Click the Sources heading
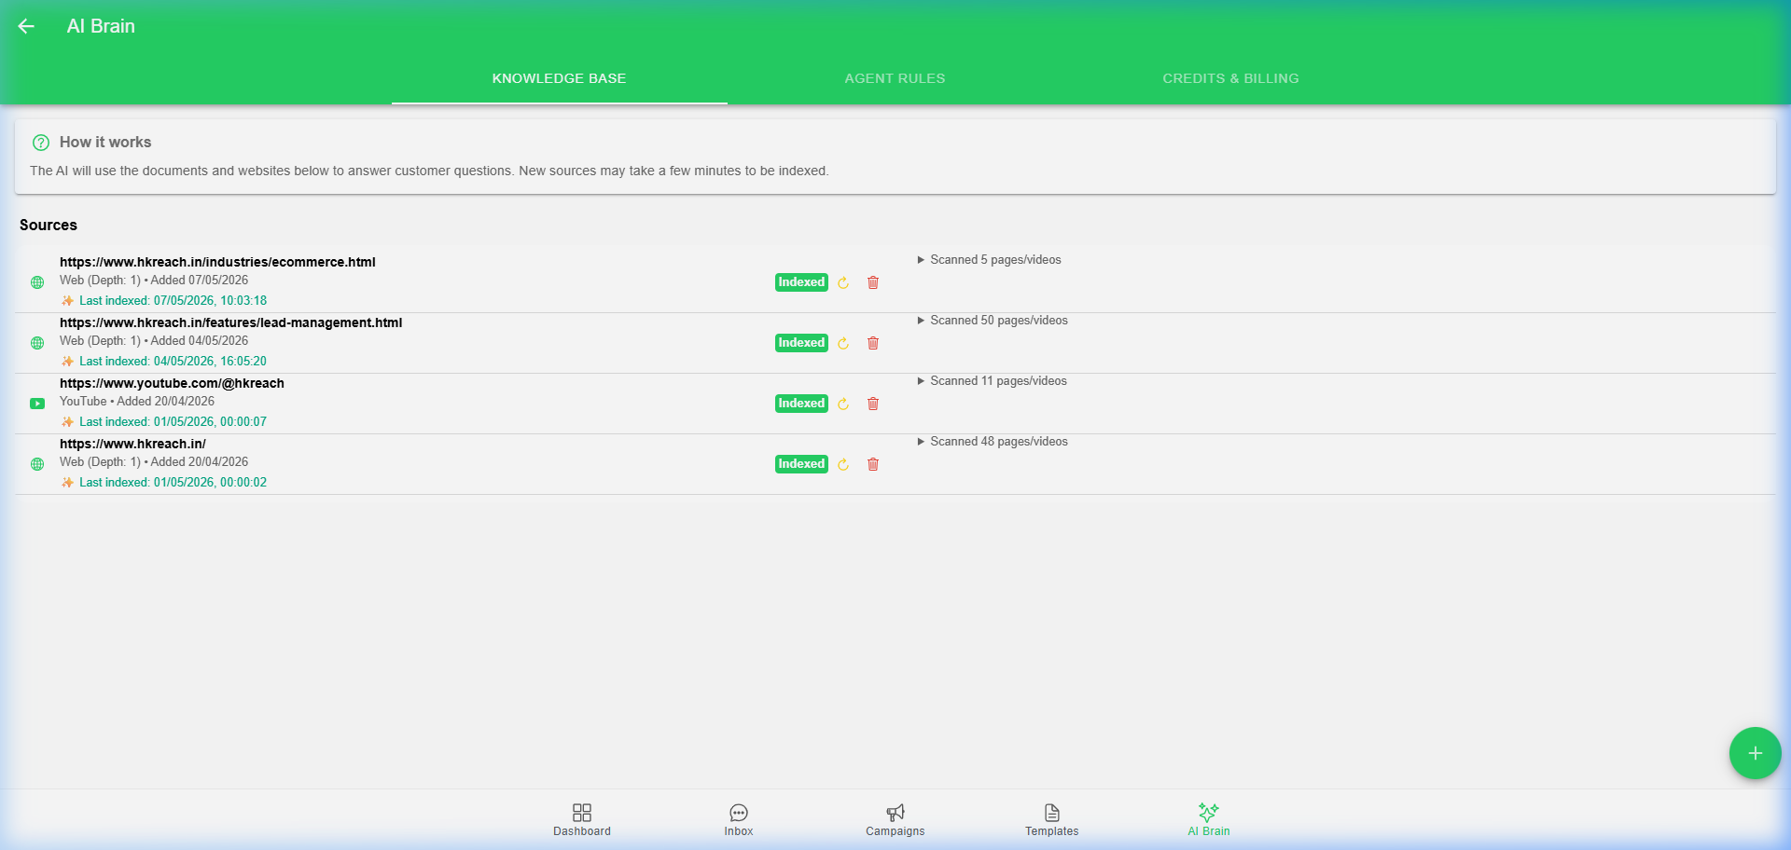This screenshot has height=850, width=1791. (49, 225)
